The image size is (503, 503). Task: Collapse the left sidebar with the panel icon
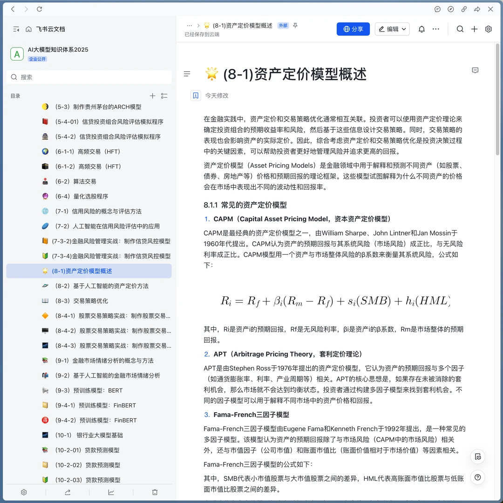click(16, 28)
